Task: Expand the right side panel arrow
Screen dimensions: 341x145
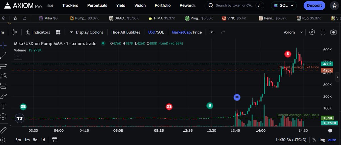Action: 337,77
